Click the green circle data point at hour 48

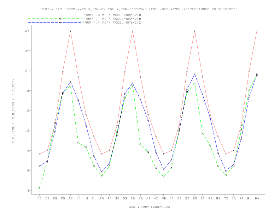click(164, 177)
